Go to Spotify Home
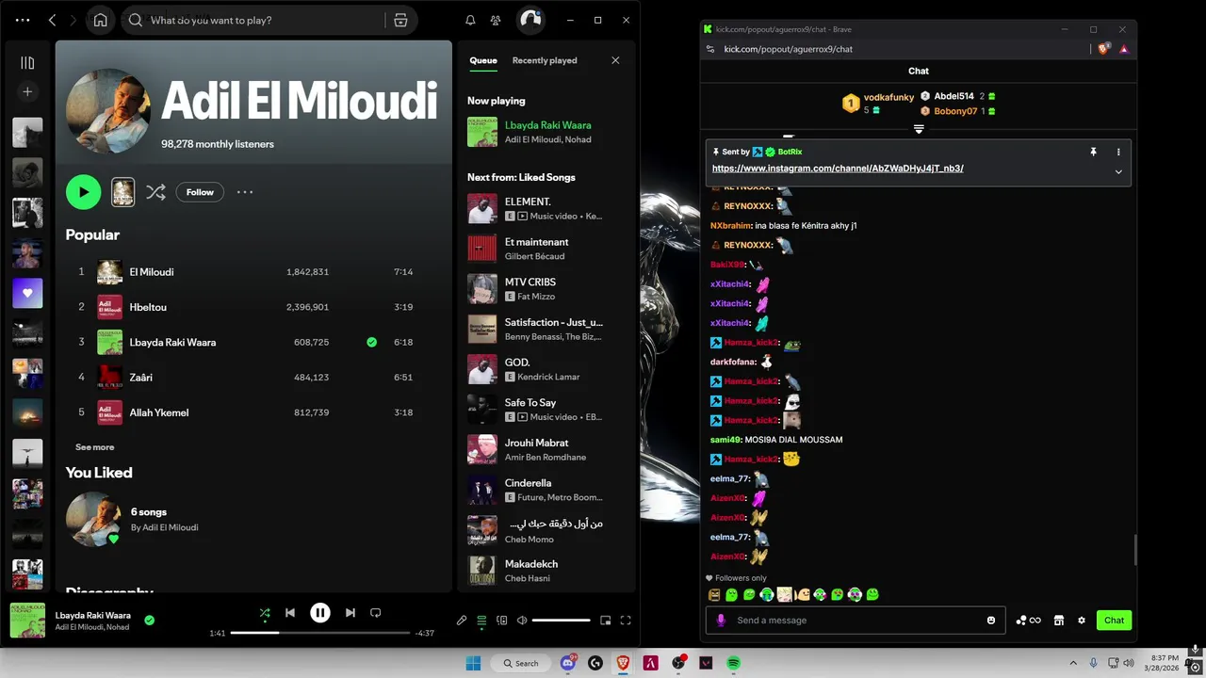 [101, 20]
